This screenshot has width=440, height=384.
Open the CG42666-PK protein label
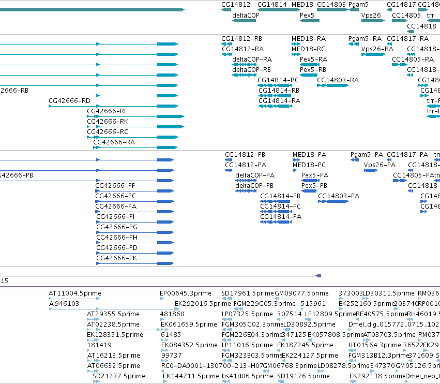pyautogui.click(x=117, y=258)
